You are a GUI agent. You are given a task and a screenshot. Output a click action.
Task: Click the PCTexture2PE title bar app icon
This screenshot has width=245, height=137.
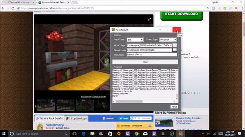coord(113,30)
